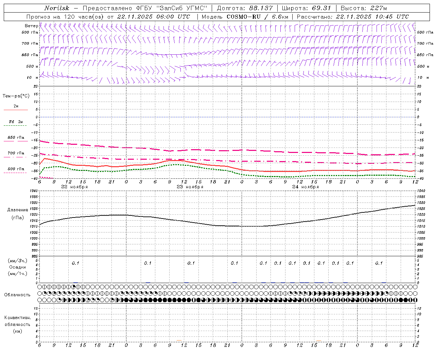Click the Конвективн. convective cloud label
The width and height of the screenshot is (435, 348).
[x=18, y=318]
